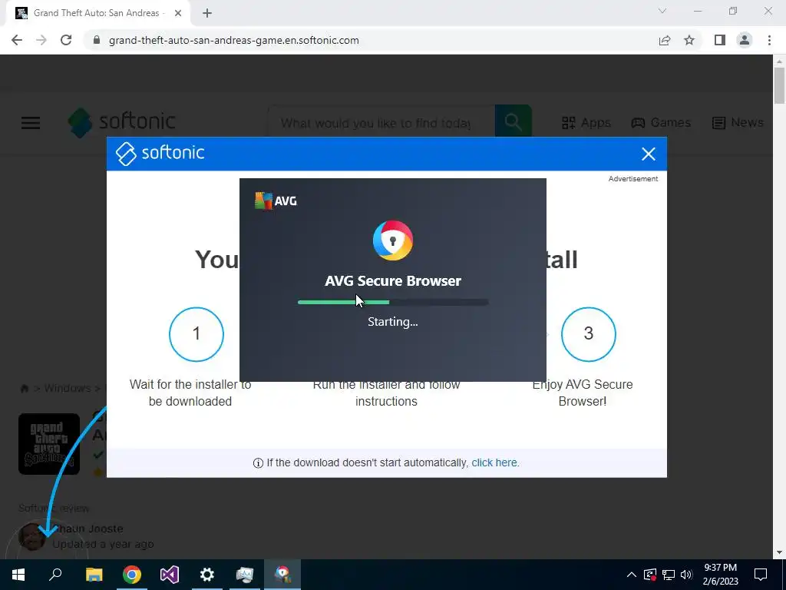The height and width of the screenshot is (590, 786).
Task: Click the browser forward arrow
Action: pos(41,40)
